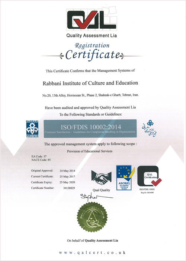Click the "Original Approval:" label

point(42,171)
